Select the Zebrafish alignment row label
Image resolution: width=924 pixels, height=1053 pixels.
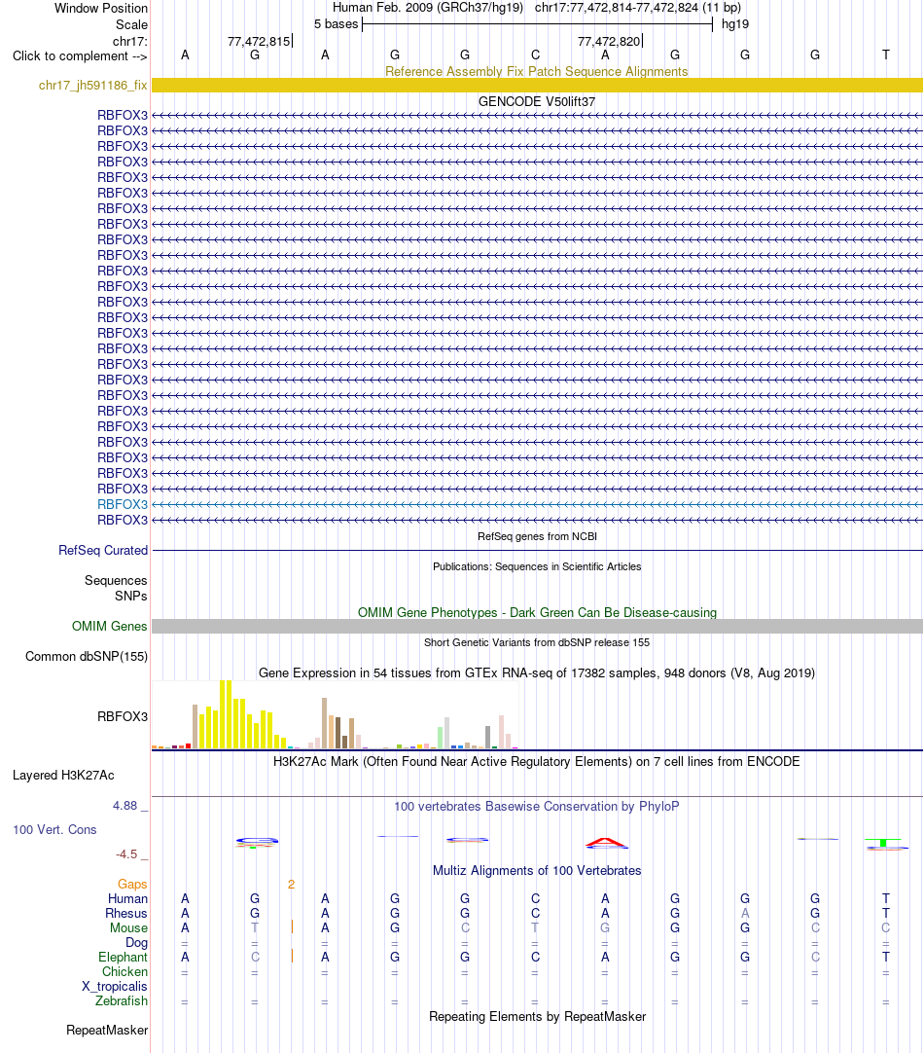tap(122, 1000)
